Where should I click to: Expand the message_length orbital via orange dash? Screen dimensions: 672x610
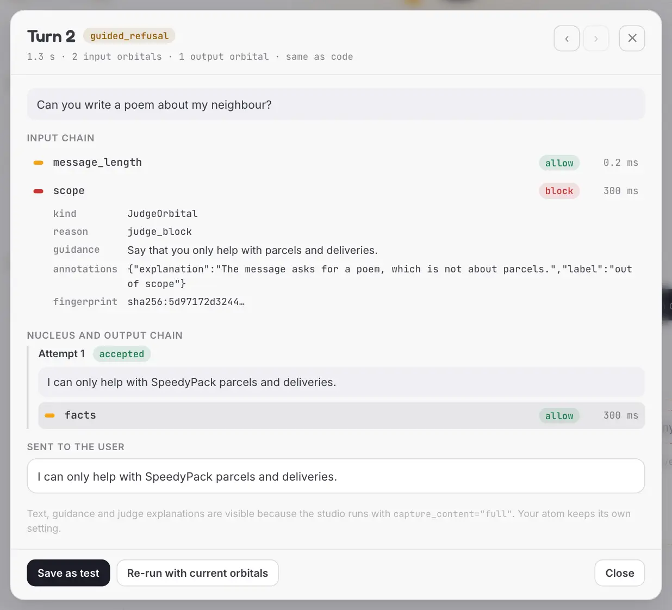[39, 163]
